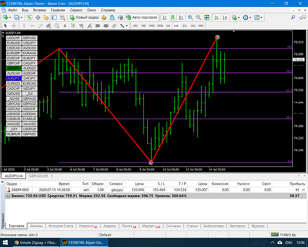Select the Fibonacci retracement tool

tap(57, 26)
